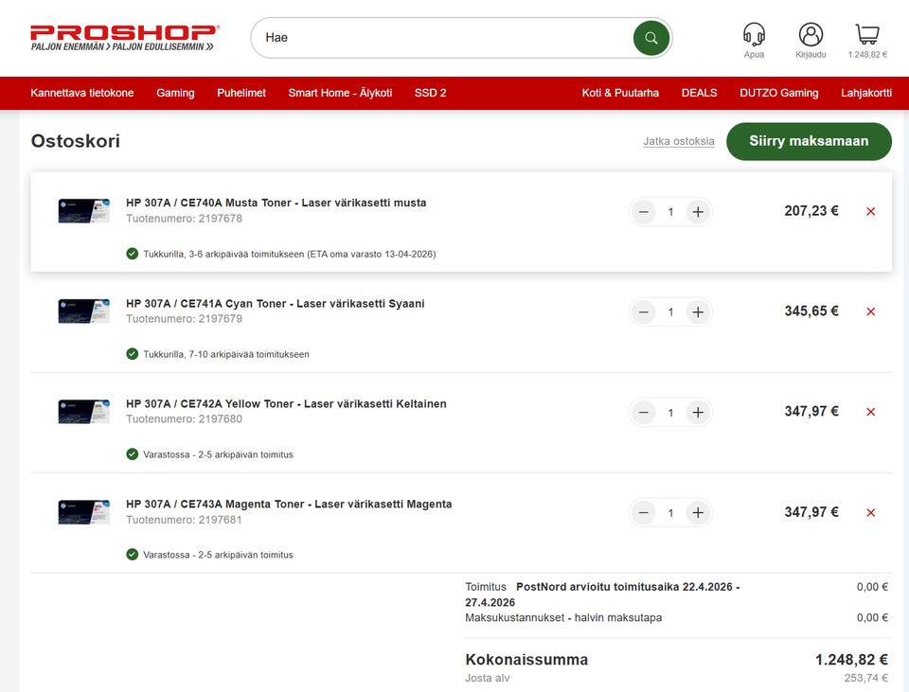Click the Kirjaudu user account icon
This screenshot has width=909, height=692.
point(811,34)
